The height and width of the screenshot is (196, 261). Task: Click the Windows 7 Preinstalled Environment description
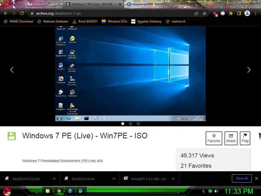pos(62,161)
